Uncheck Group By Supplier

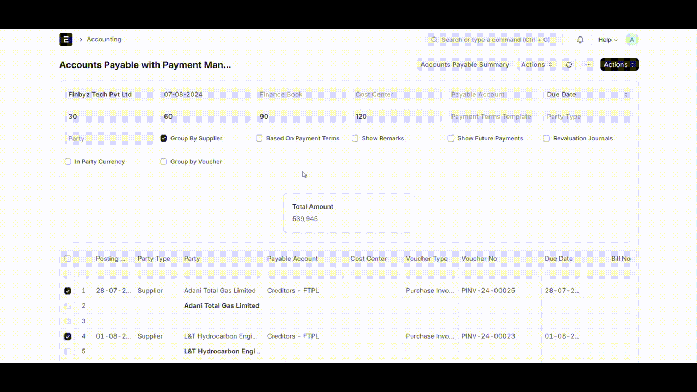point(163,138)
